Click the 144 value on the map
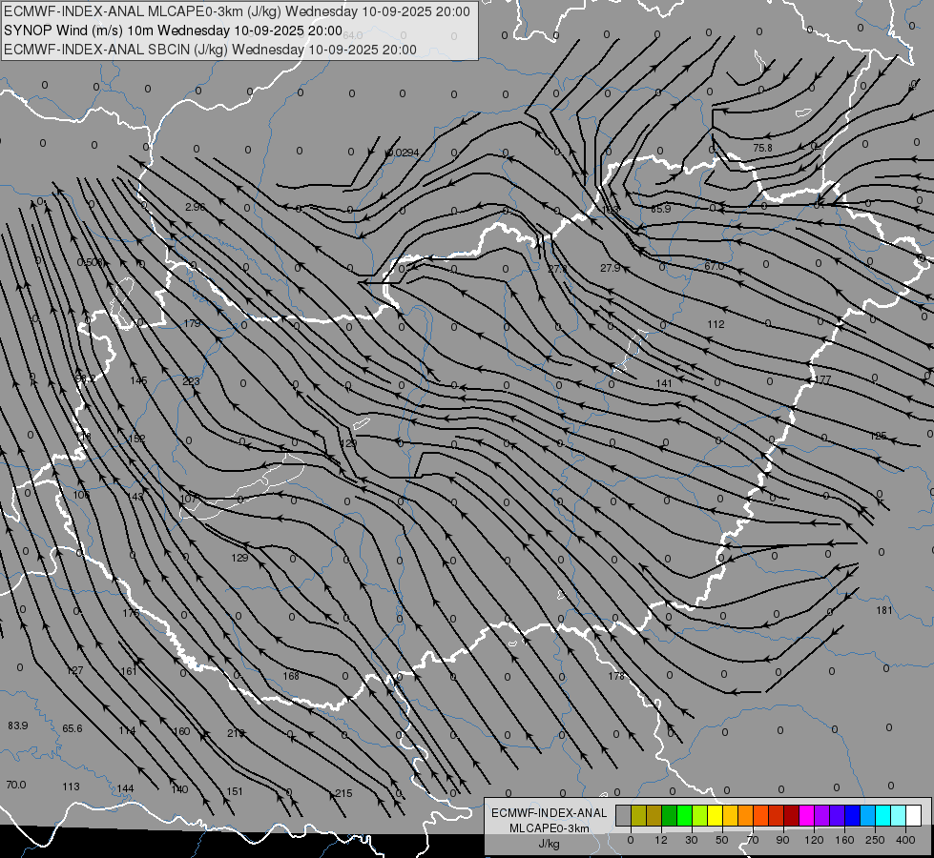This screenshot has width=934, height=858. pyautogui.click(x=125, y=789)
